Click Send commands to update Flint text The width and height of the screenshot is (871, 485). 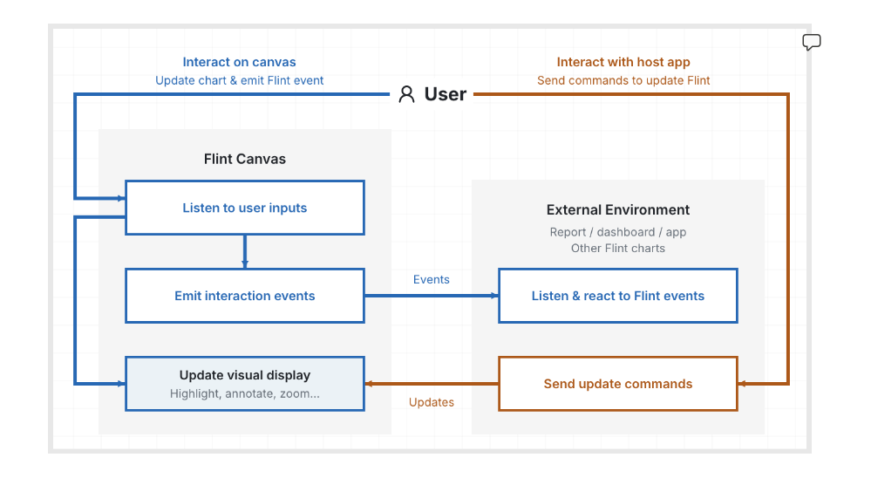623,80
